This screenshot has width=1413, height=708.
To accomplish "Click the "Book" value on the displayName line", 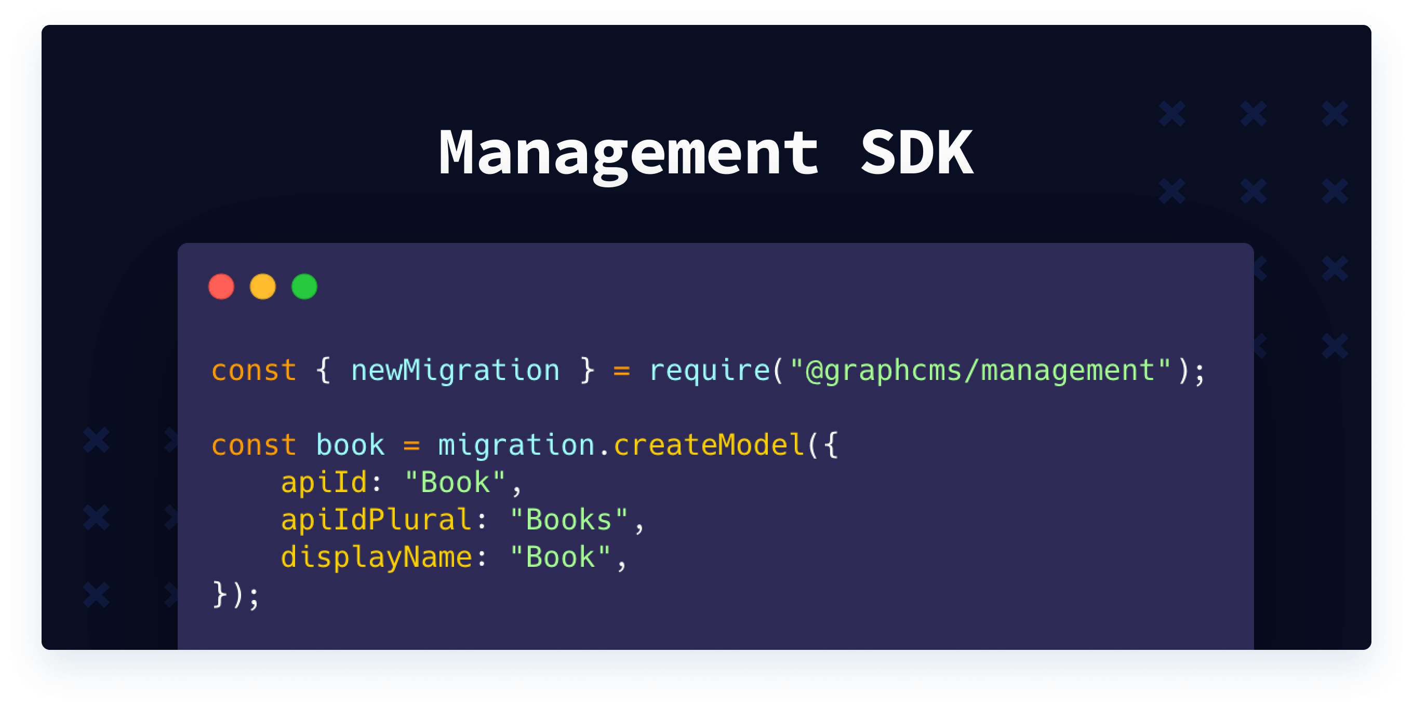I will (x=560, y=558).
